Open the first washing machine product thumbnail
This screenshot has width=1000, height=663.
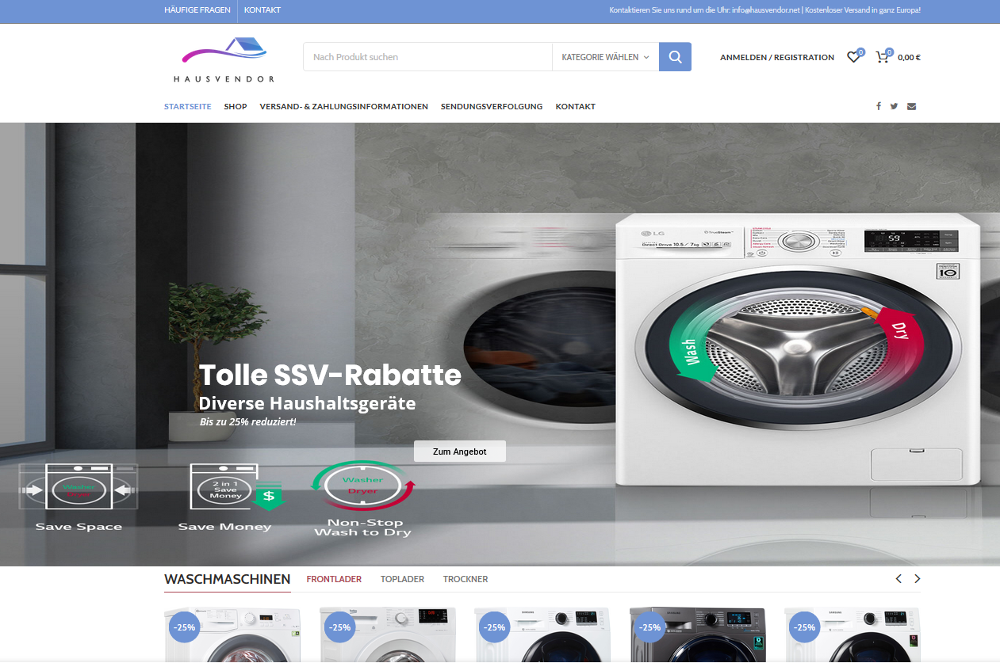232,635
